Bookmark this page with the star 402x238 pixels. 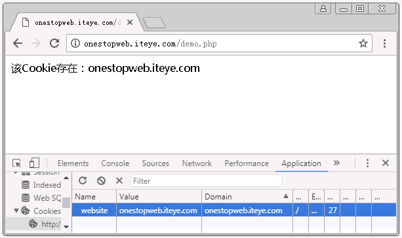tap(363, 43)
